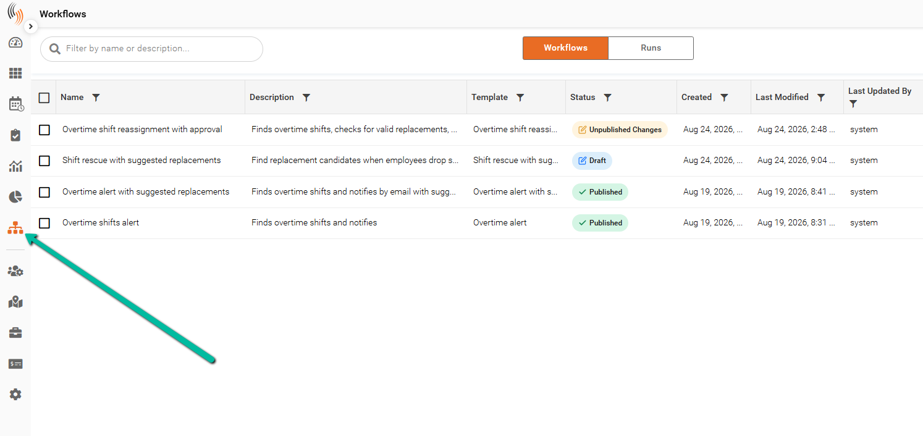Viewport: 923px width, 436px height.
Task: Open the briefcase icon in sidebar
Action: pos(15,333)
